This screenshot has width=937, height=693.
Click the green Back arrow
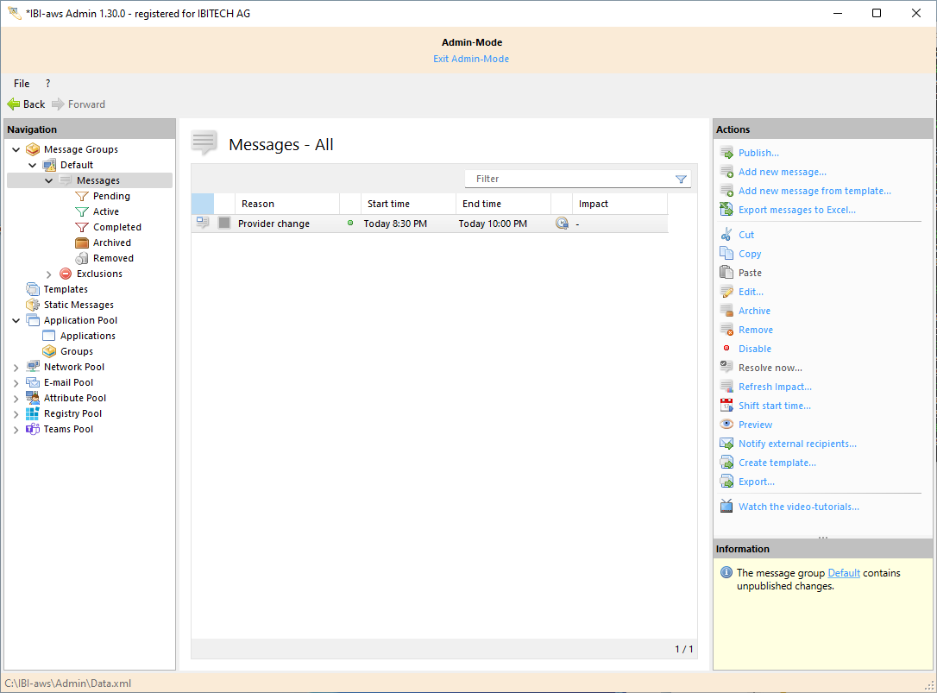click(14, 104)
